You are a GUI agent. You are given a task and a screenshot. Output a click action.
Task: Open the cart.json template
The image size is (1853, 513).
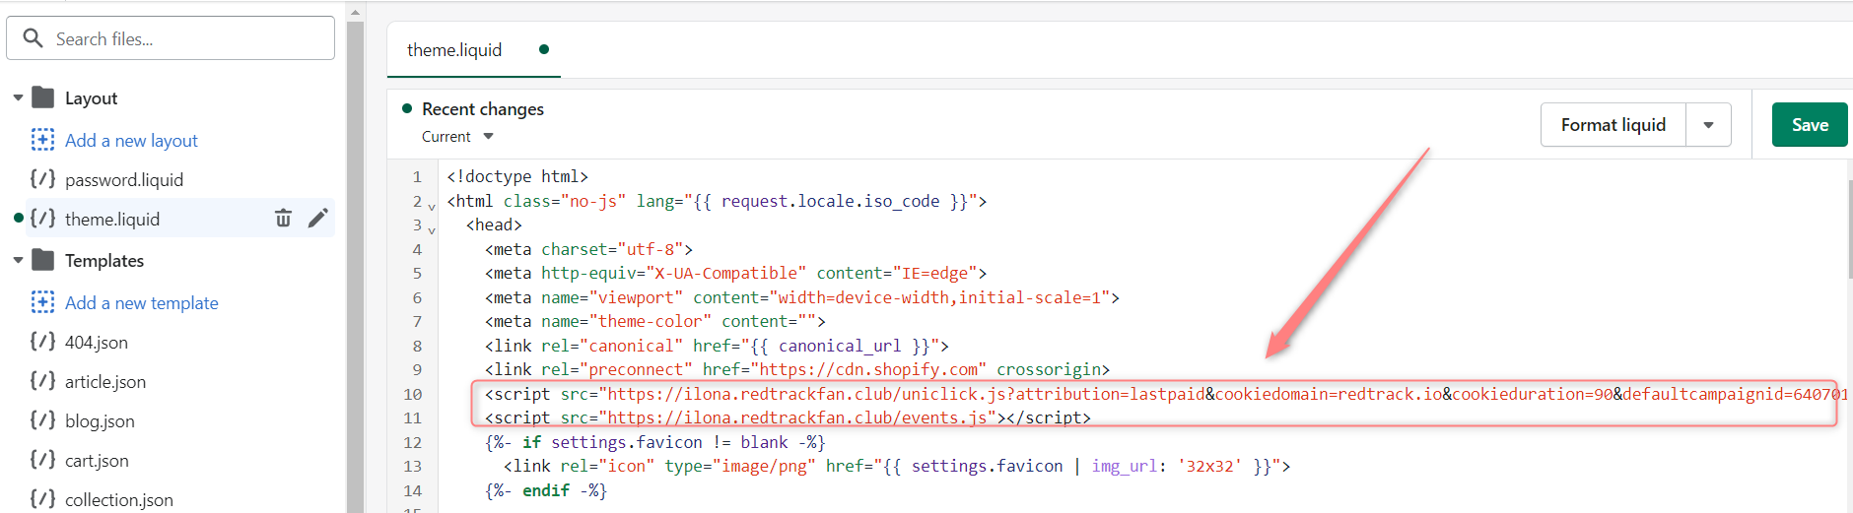coord(97,461)
